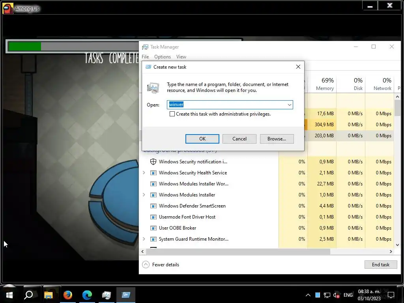Click the Windows Security Health Service icon
Screen dimensions: 404x303
pyautogui.click(x=153, y=173)
